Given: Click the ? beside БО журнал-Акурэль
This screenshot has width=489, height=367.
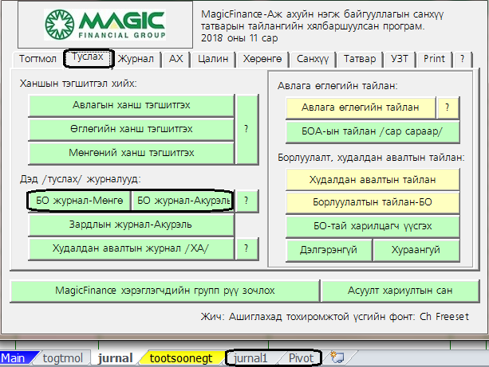Looking at the screenshot, I should (x=247, y=201).
